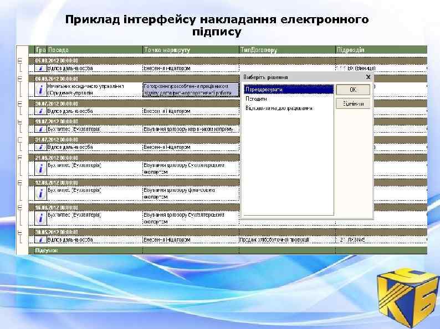Collapse the 31.07.2012 date group
Viewport: 440px width, 329px height.
point(20,139)
